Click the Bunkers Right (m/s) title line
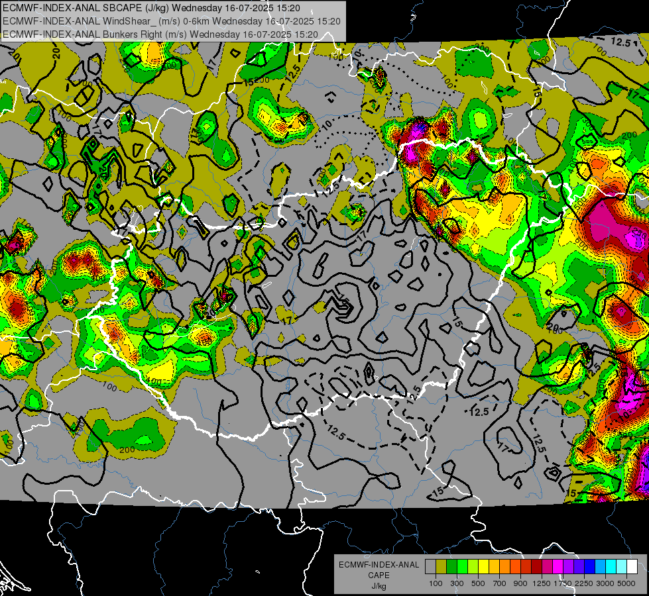The height and width of the screenshot is (596, 649). [160, 34]
